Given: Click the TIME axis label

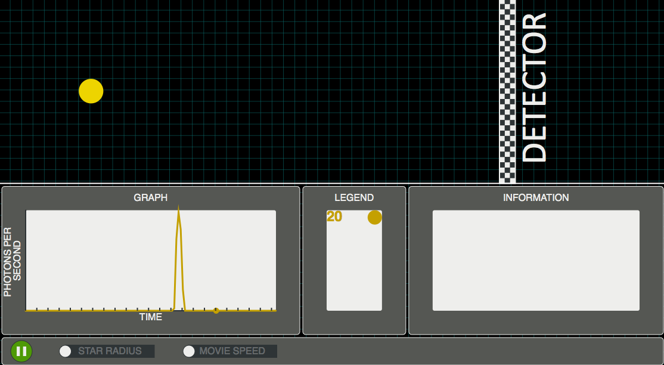Looking at the screenshot, I should pyautogui.click(x=151, y=317).
